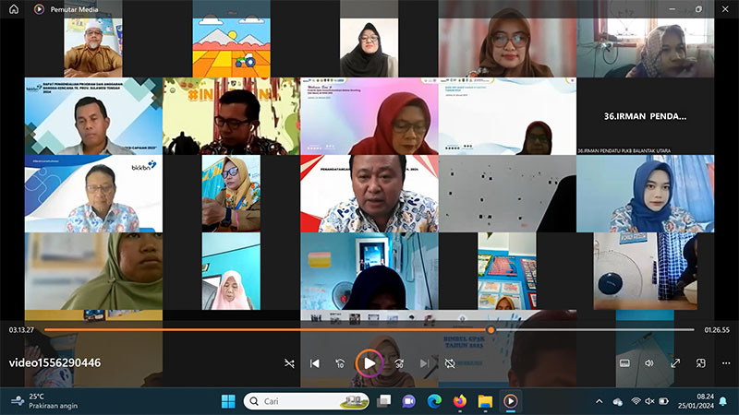Click the seek bar position handle
The image size is (739, 415).
(491, 329)
